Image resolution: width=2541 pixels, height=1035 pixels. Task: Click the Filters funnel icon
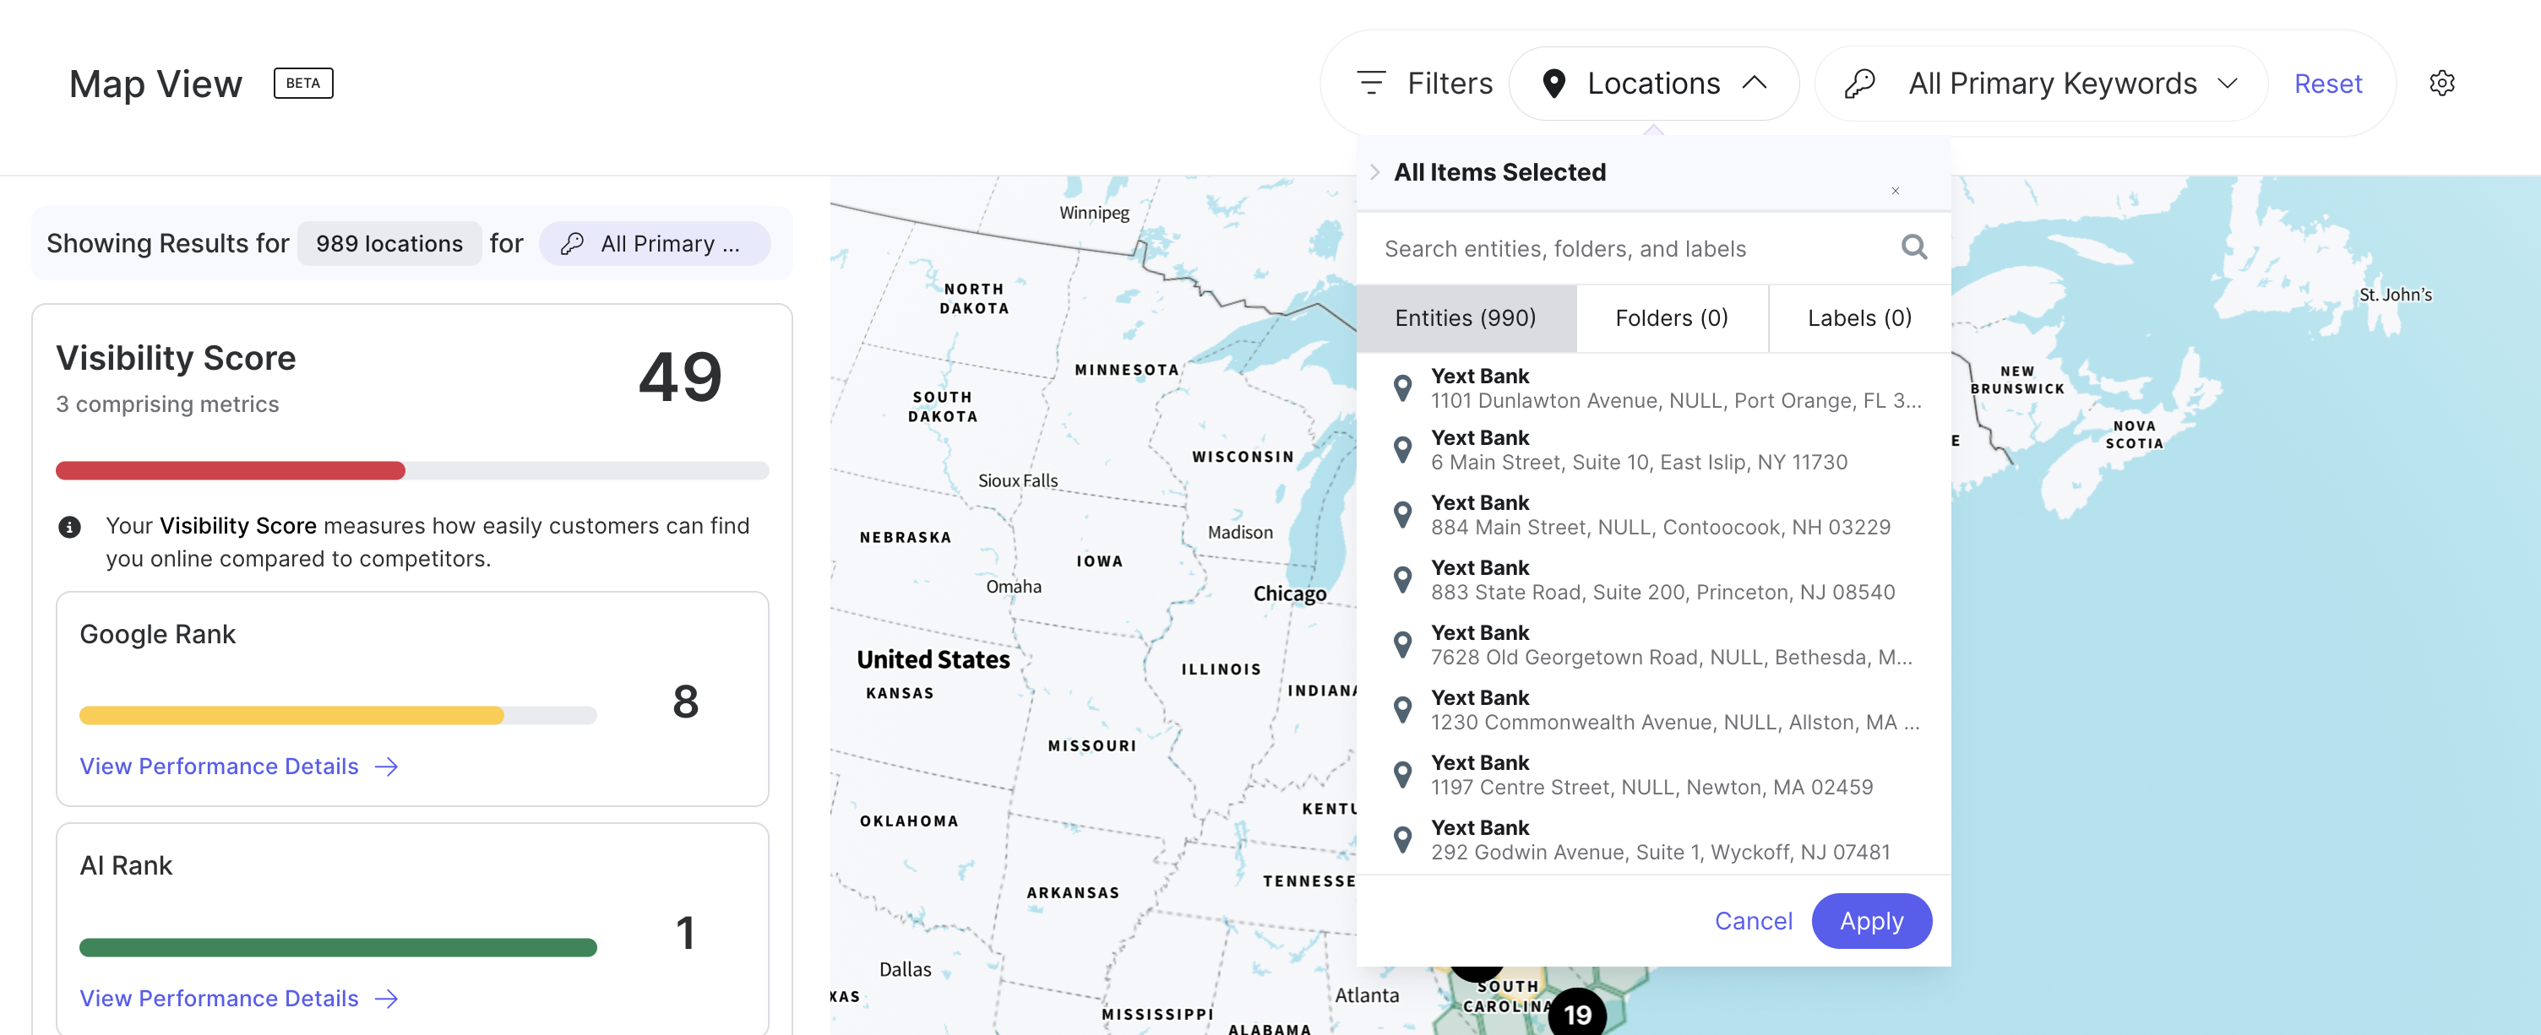point(1371,83)
